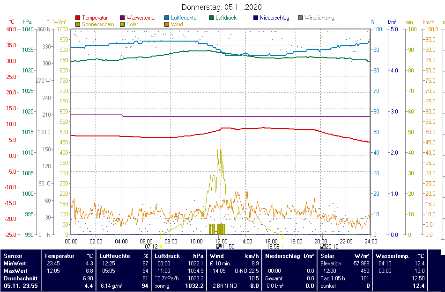This screenshot has height=292, width=445.
Task: Click the chart title Donnerstag, 05.11.2020
Action: (x=222, y=7)
